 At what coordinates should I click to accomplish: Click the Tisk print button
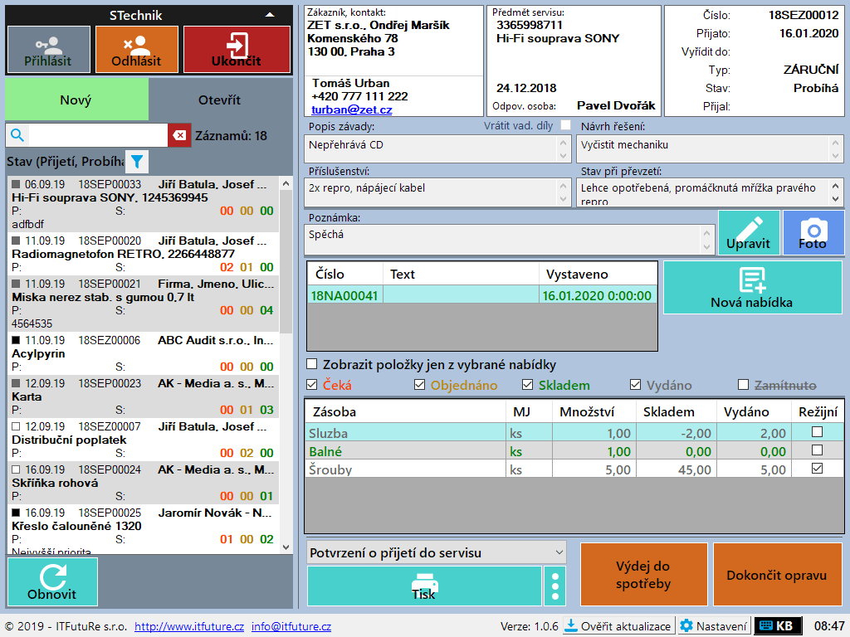[x=424, y=586]
